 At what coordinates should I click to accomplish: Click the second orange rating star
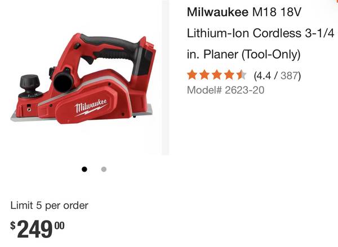(204, 75)
